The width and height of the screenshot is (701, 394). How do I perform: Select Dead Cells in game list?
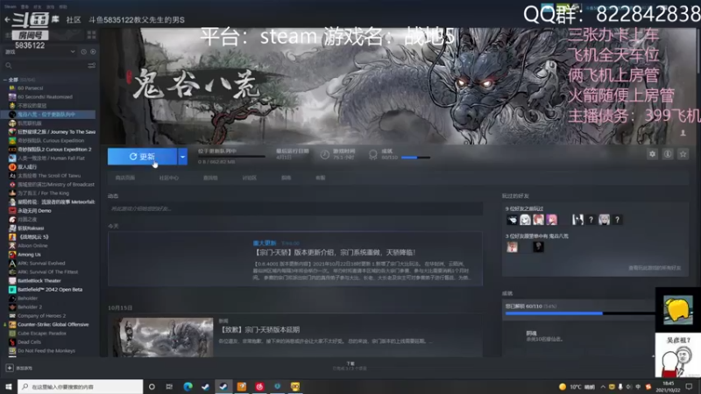click(29, 342)
